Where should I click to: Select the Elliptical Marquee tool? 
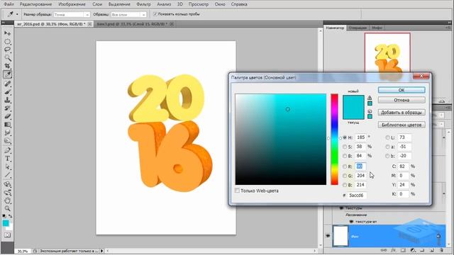pos(7,42)
